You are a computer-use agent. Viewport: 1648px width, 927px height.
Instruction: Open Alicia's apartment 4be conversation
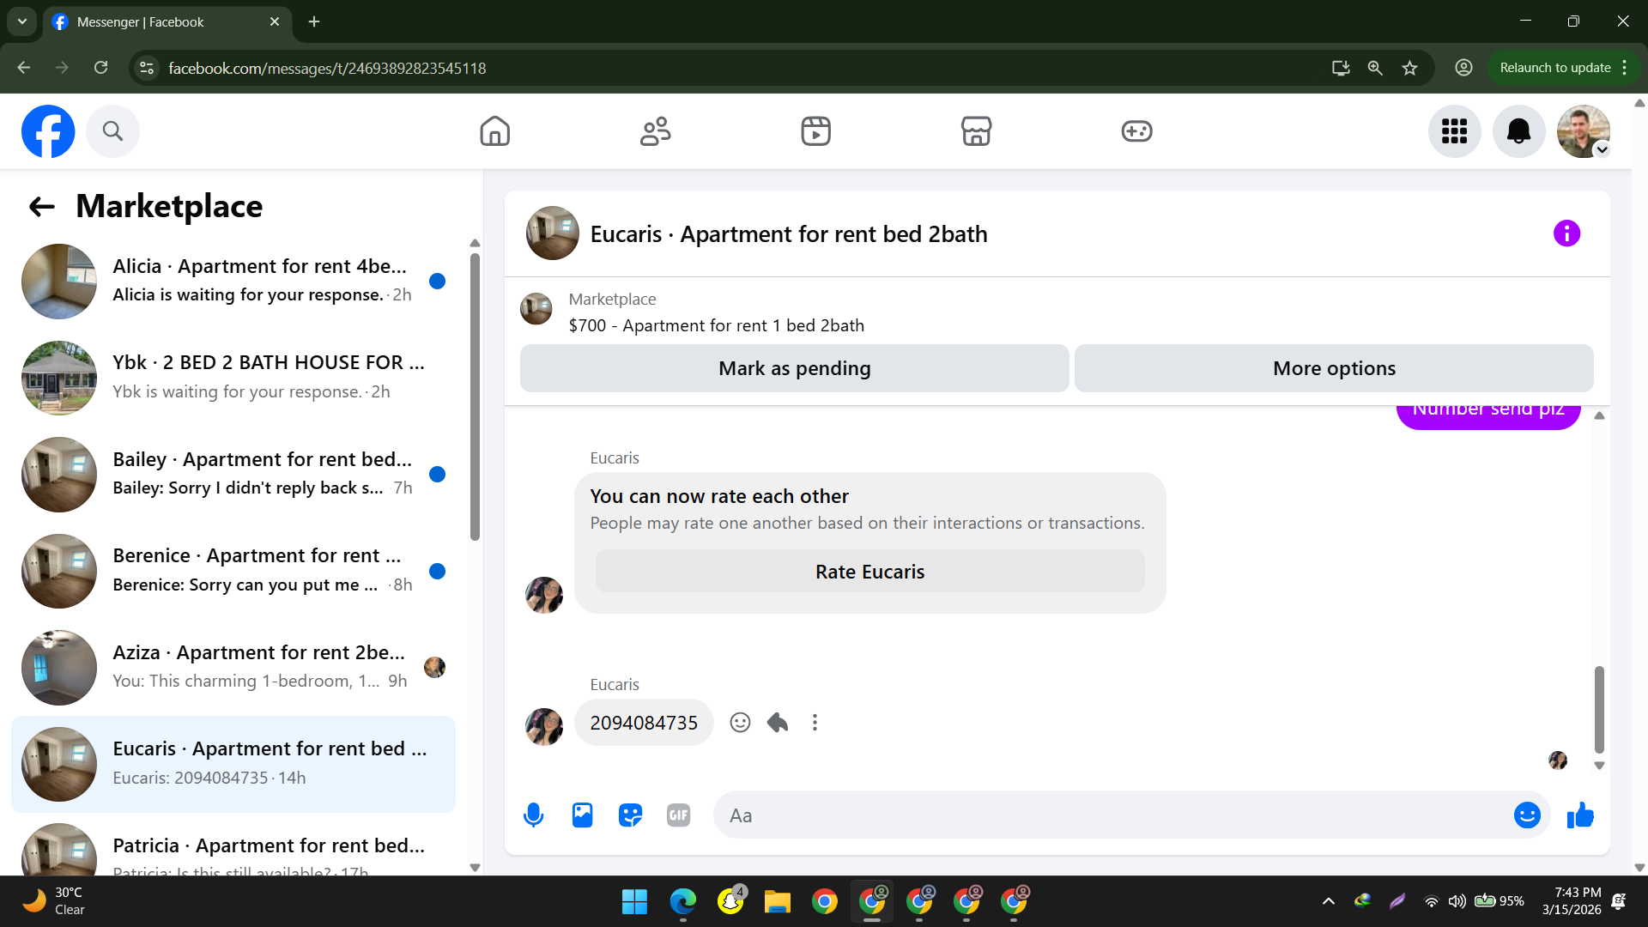(233, 281)
